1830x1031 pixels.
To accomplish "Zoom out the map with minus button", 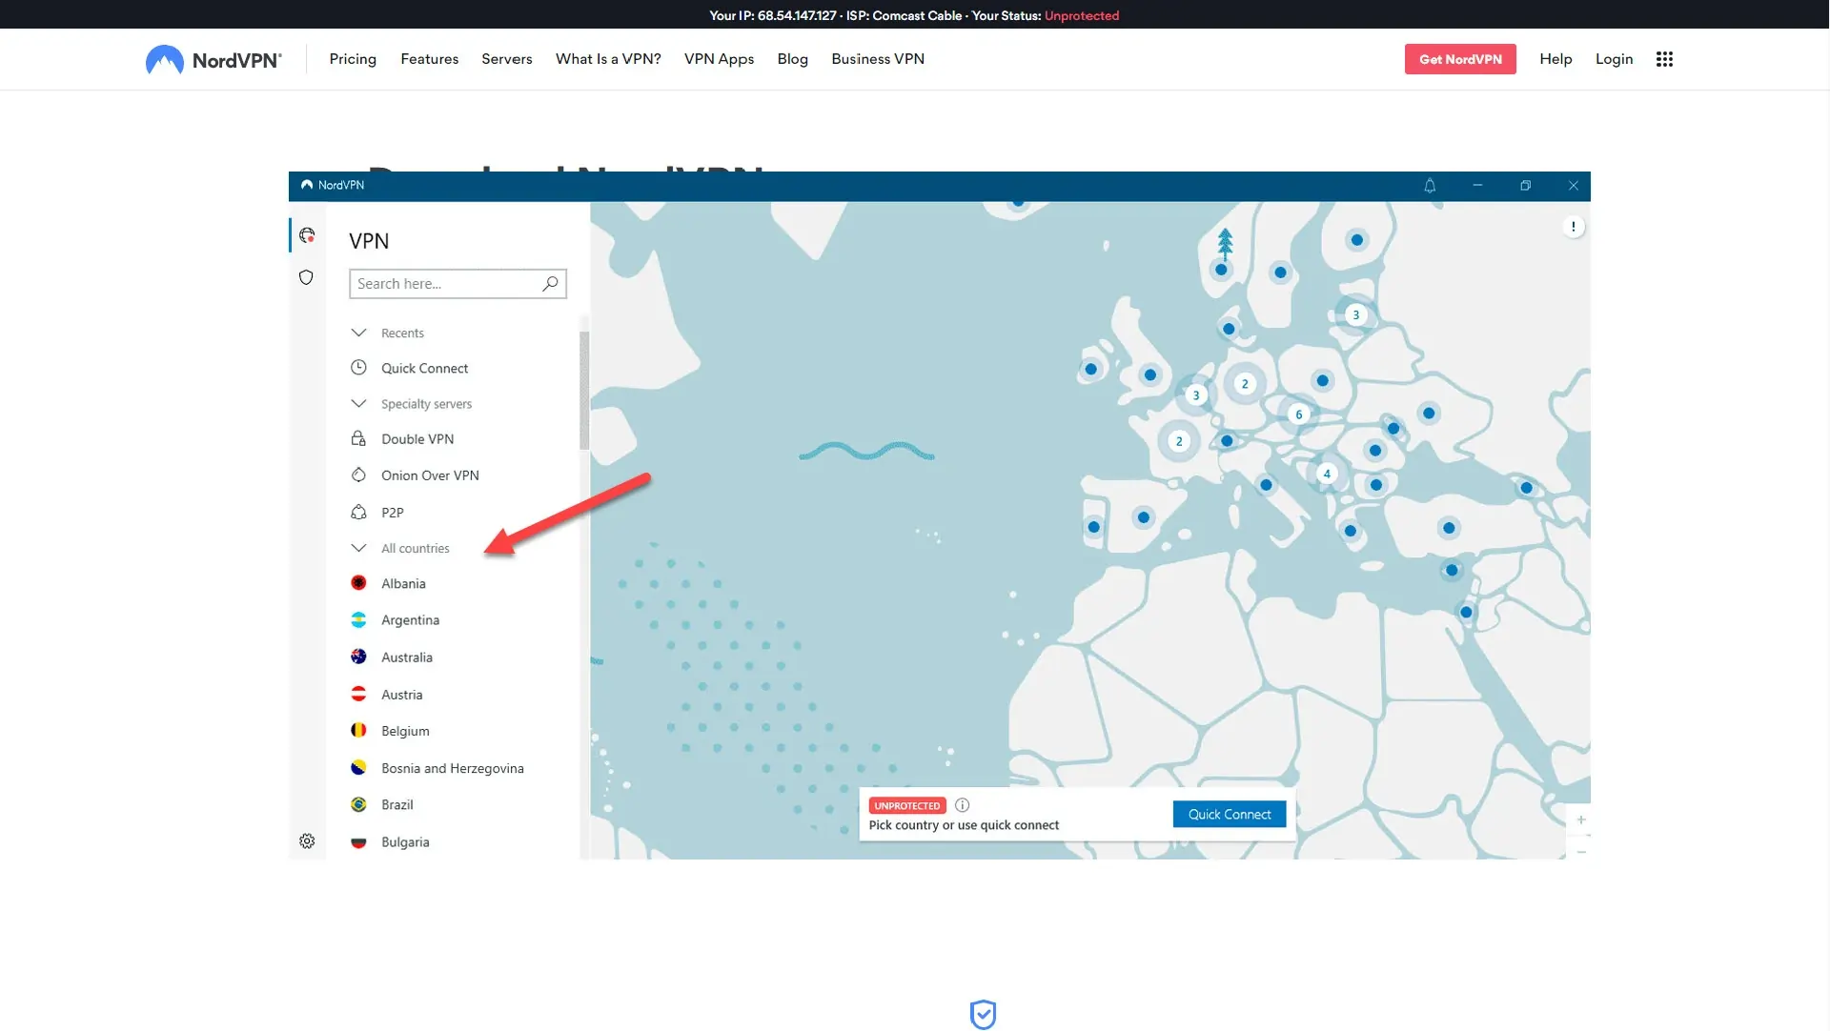I will 1581,851.
